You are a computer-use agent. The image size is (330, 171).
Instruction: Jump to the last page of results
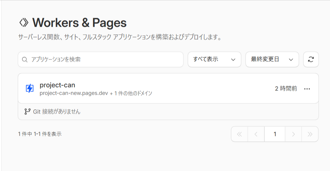pos(310,134)
